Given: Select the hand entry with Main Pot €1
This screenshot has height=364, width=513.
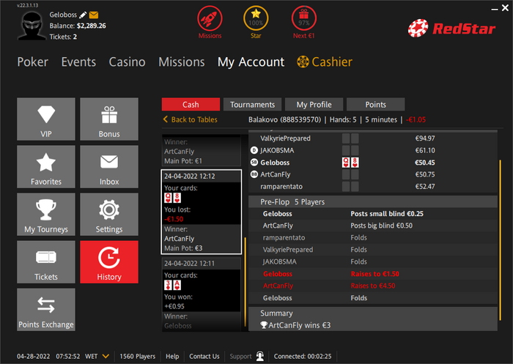Looking at the screenshot, I should pyautogui.click(x=202, y=150).
